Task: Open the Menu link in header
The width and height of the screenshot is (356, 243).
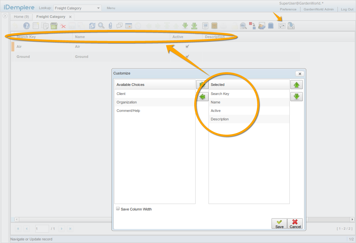Action: point(111,8)
